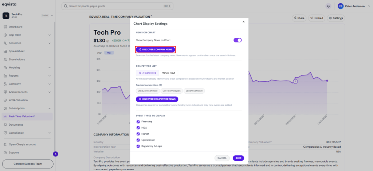This screenshot has width=373, height=171.
Task: Expand the Subscription menu chevron
Action: pos(50,108)
